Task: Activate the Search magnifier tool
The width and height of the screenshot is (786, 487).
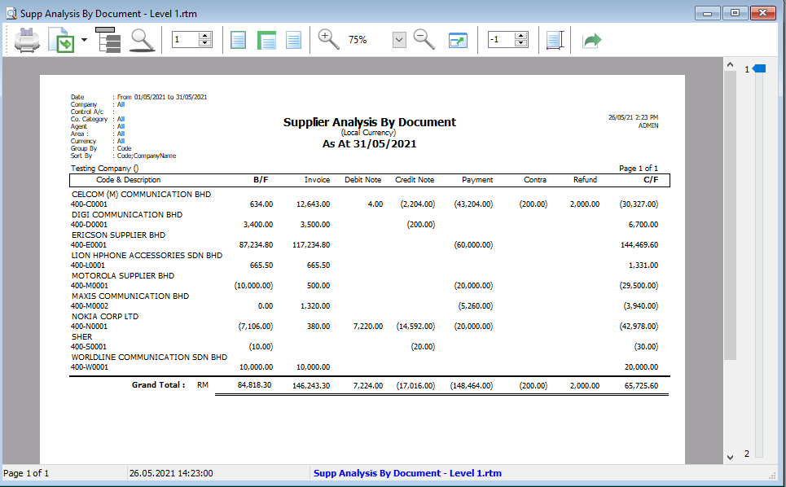Action: coord(142,39)
